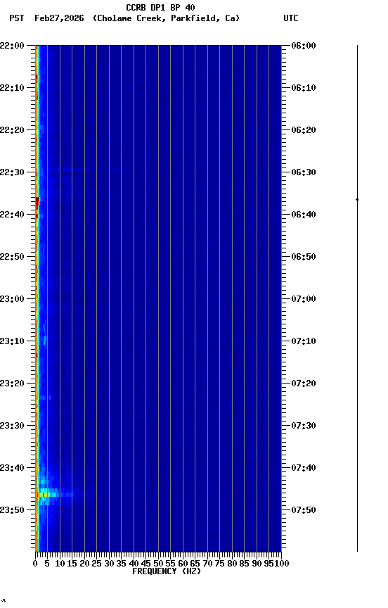The image size is (388, 608).
Task: Click the date text "Feb27,2026"
Action: [59, 18]
